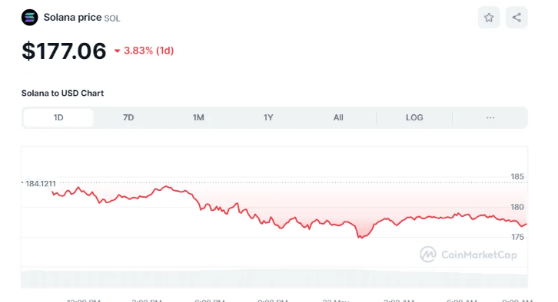Click the volume bar strip below chart
The image size is (558, 302).
(274, 278)
